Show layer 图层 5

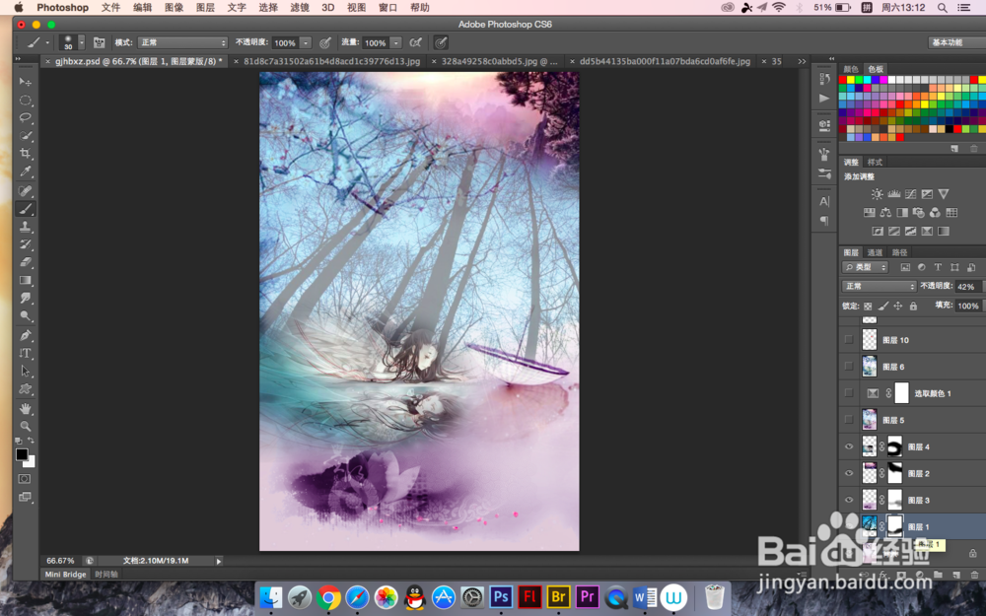849,420
